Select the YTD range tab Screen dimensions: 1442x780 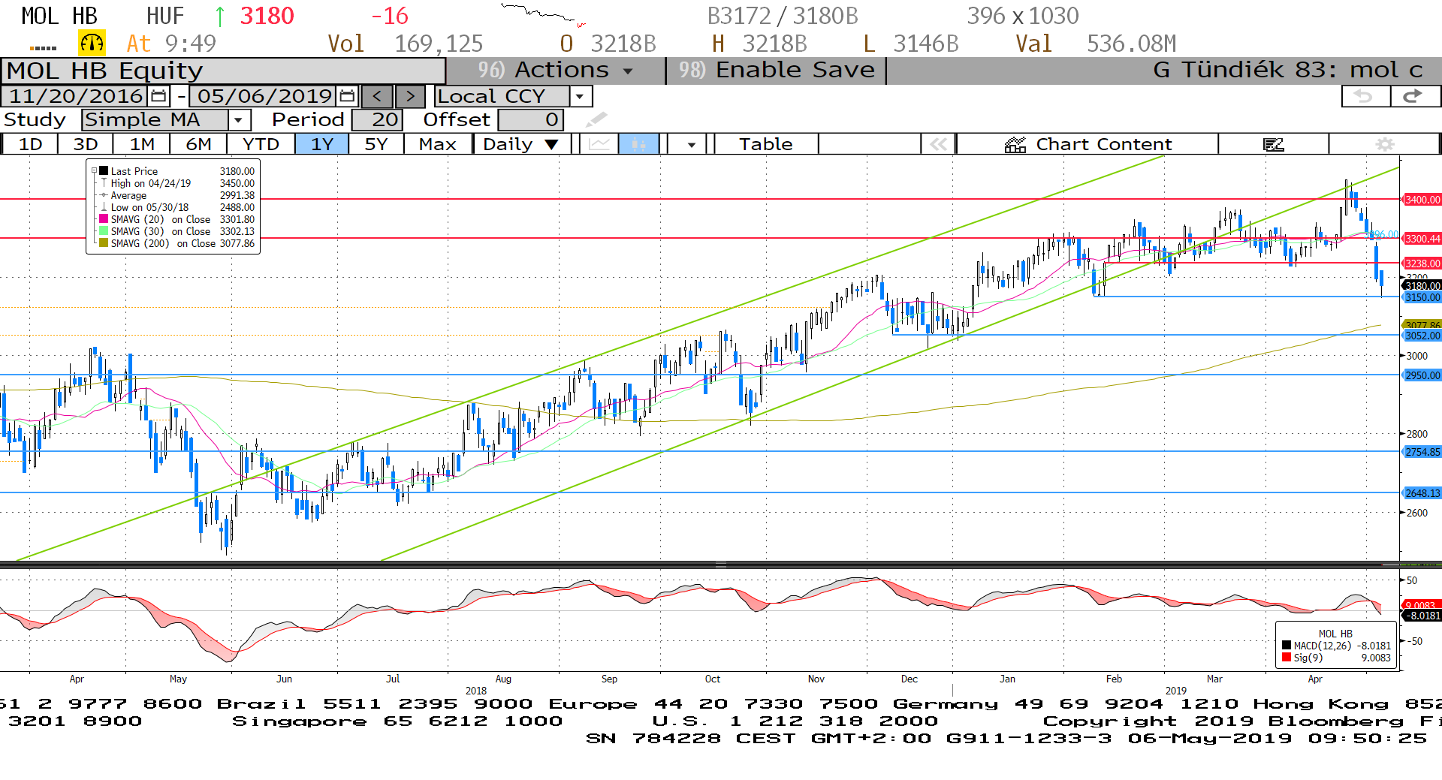coord(261,144)
